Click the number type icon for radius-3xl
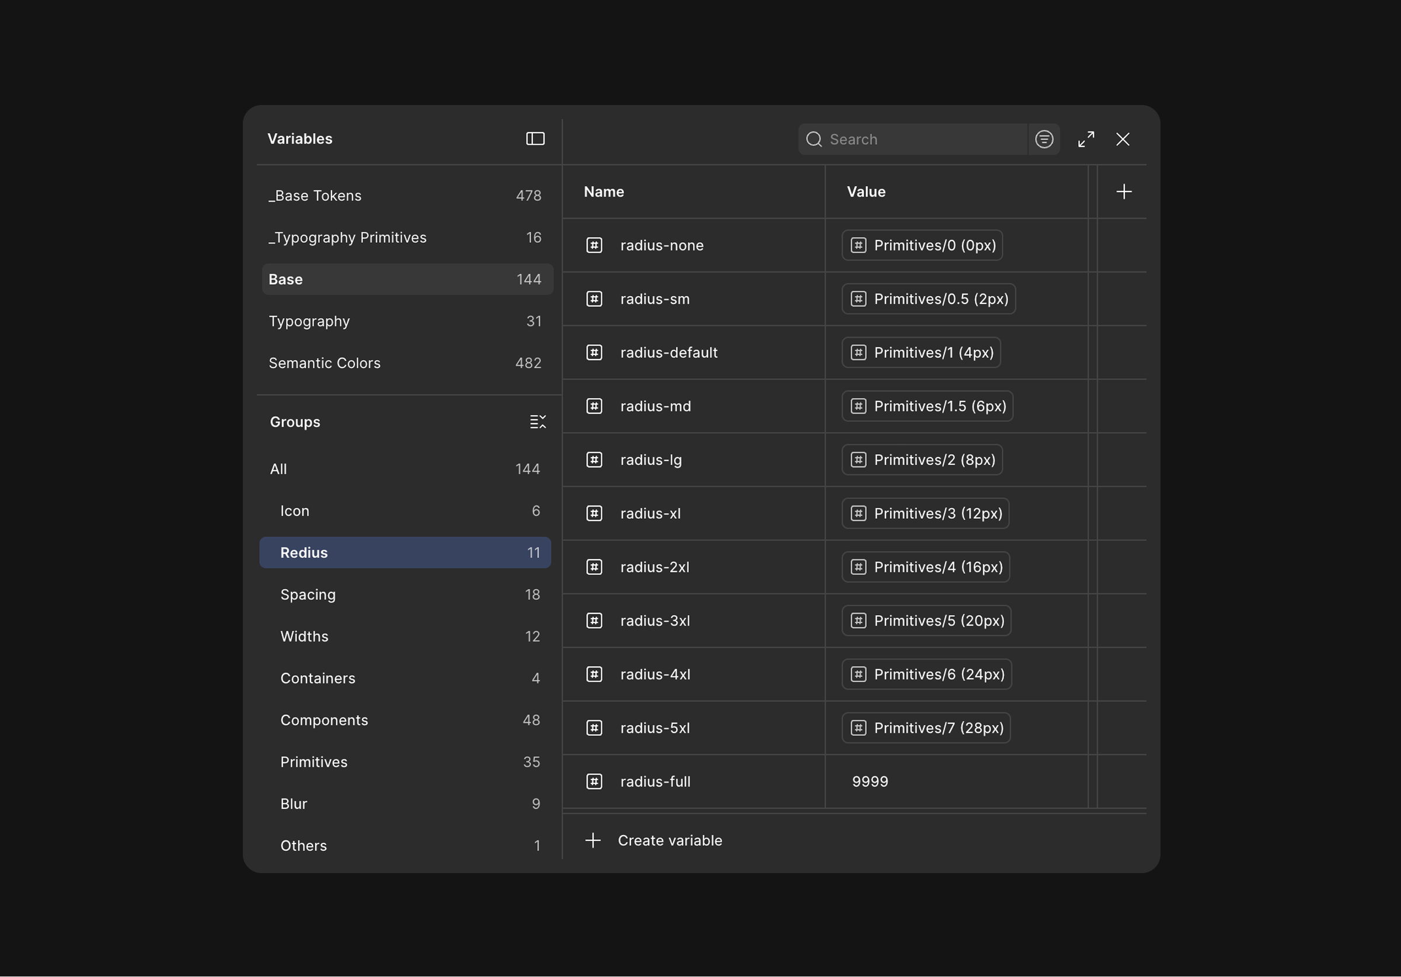 pos(594,620)
